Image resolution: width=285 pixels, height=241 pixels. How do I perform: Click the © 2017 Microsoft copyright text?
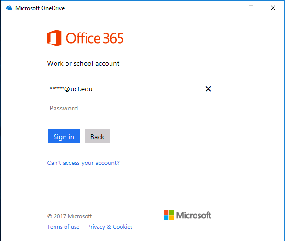69,216
